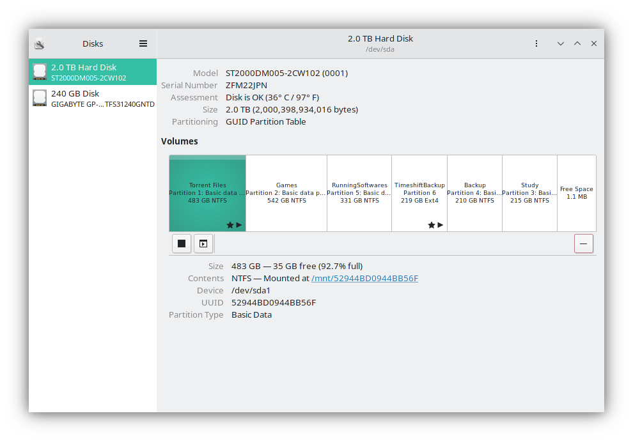Screen dimensions: 633x441
Task: Minimize the Disks window
Action: point(561,44)
